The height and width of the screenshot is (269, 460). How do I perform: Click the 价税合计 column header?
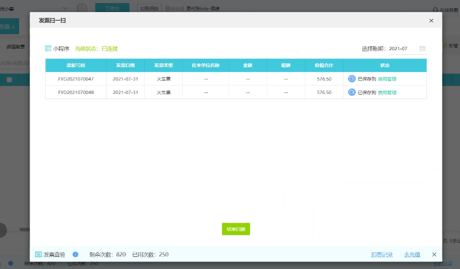click(x=324, y=65)
